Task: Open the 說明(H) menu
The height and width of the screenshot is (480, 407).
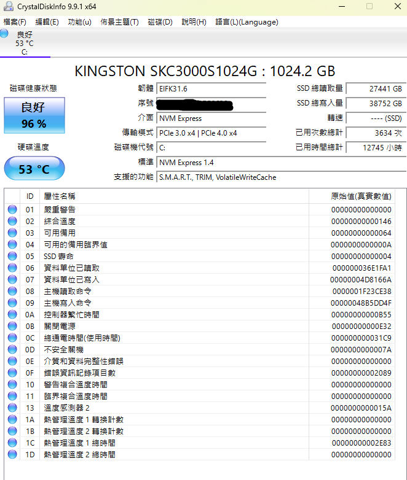Action: point(194,22)
